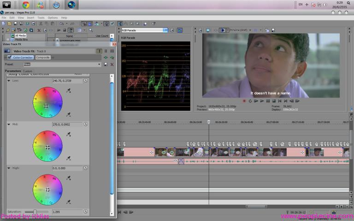Expand the Media Bins tree node
354x221 pixels.
coord(8,40)
